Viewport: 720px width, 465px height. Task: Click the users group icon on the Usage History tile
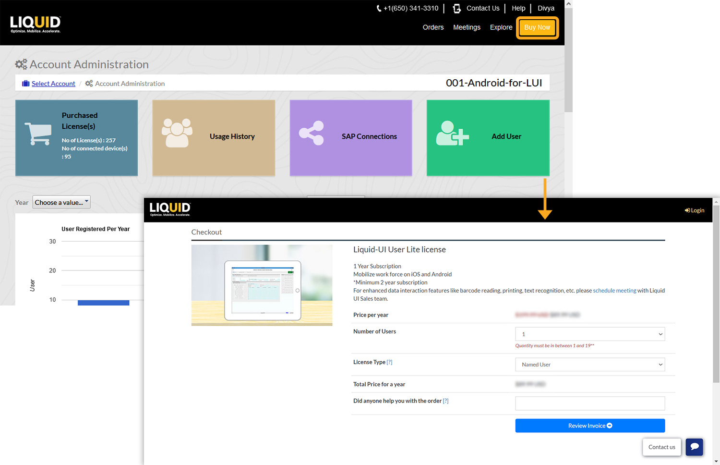[177, 133]
